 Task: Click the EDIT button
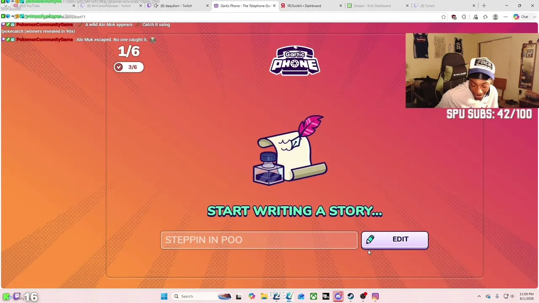tap(395, 240)
